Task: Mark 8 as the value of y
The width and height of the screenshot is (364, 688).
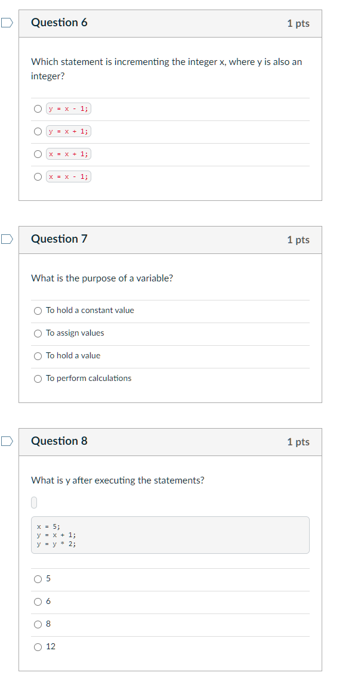Action: point(38,624)
